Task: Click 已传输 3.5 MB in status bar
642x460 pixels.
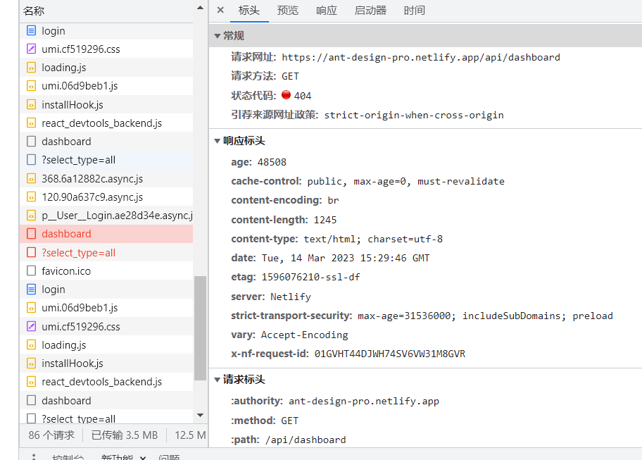Action: (x=125, y=435)
